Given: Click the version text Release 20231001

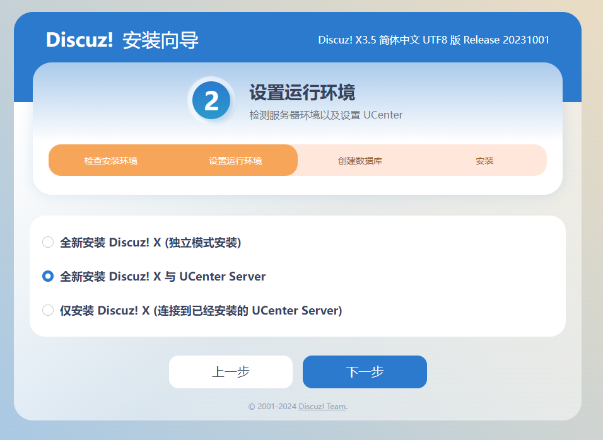Looking at the screenshot, I should [506, 40].
